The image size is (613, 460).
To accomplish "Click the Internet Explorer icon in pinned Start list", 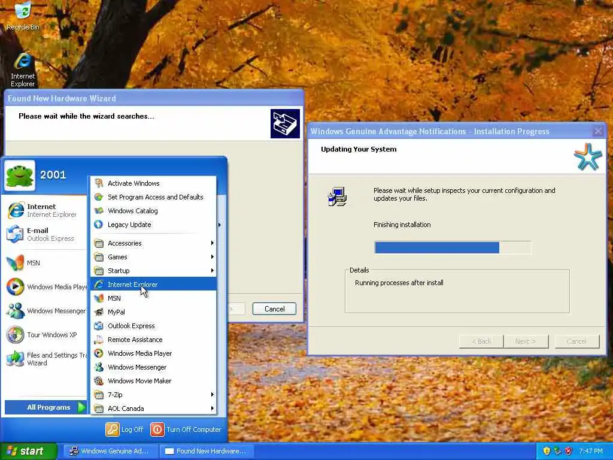I will point(16,210).
